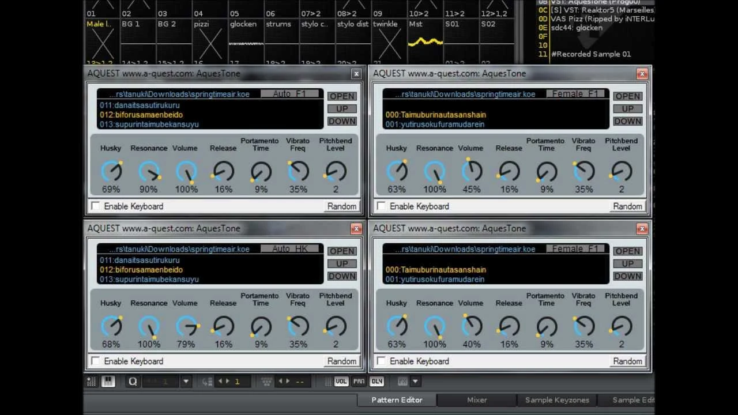Viewport: 738px width, 415px height.
Task: Toggle the pattern grid icon in bottom toolbar
Action: pyautogui.click(x=91, y=381)
